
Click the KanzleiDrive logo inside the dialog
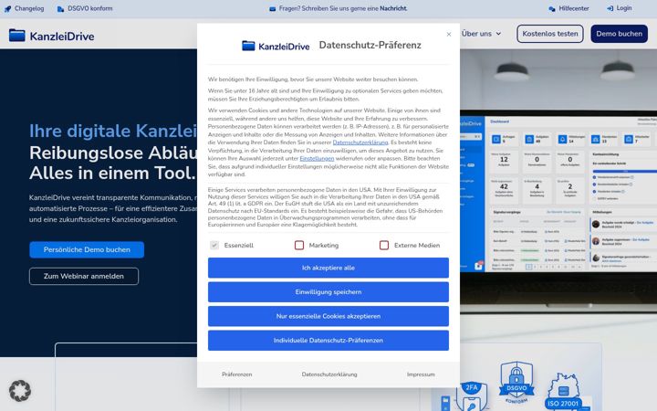pyautogui.click(x=276, y=46)
